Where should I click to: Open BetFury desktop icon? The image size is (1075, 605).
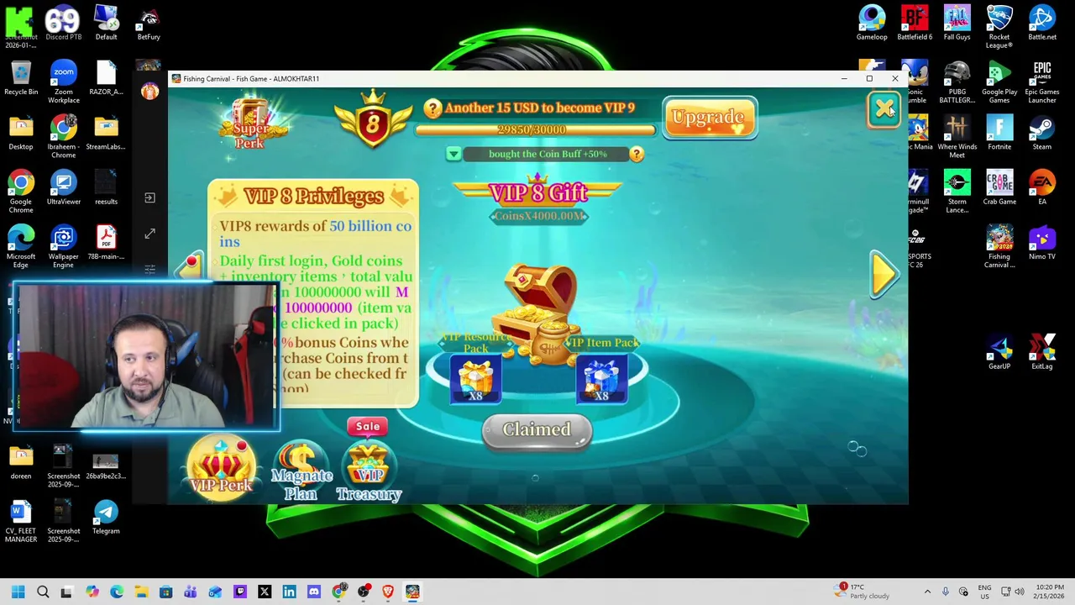[149, 23]
